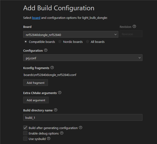The width and height of the screenshot is (157, 144).
Task: Select the Nordic boards radio option
Action: 60,42
